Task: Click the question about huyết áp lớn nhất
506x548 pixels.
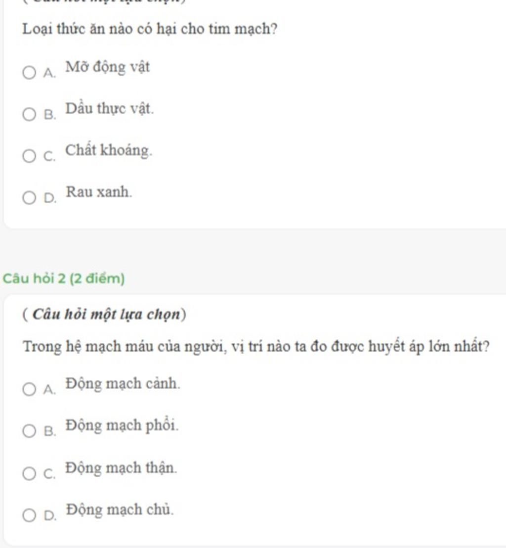Action: (x=256, y=347)
